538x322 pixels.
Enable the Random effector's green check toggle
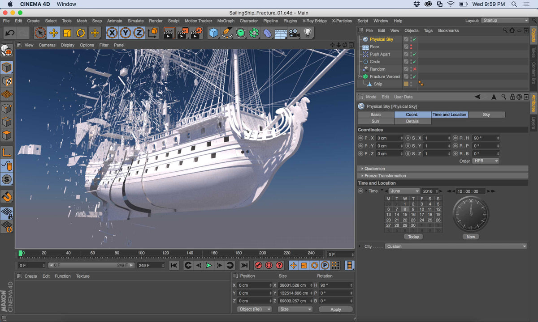(x=414, y=69)
